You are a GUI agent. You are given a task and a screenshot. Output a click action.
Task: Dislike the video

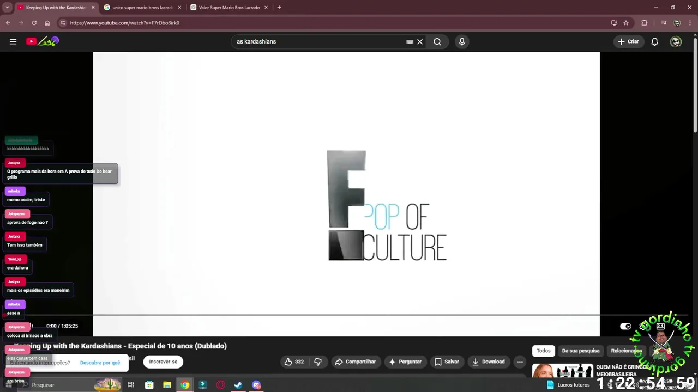click(318, 362)
